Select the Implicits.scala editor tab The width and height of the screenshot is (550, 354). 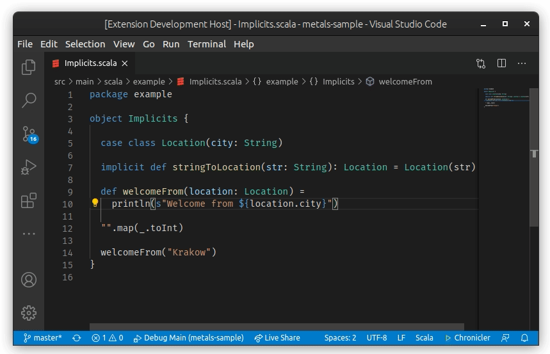[90, 63]
